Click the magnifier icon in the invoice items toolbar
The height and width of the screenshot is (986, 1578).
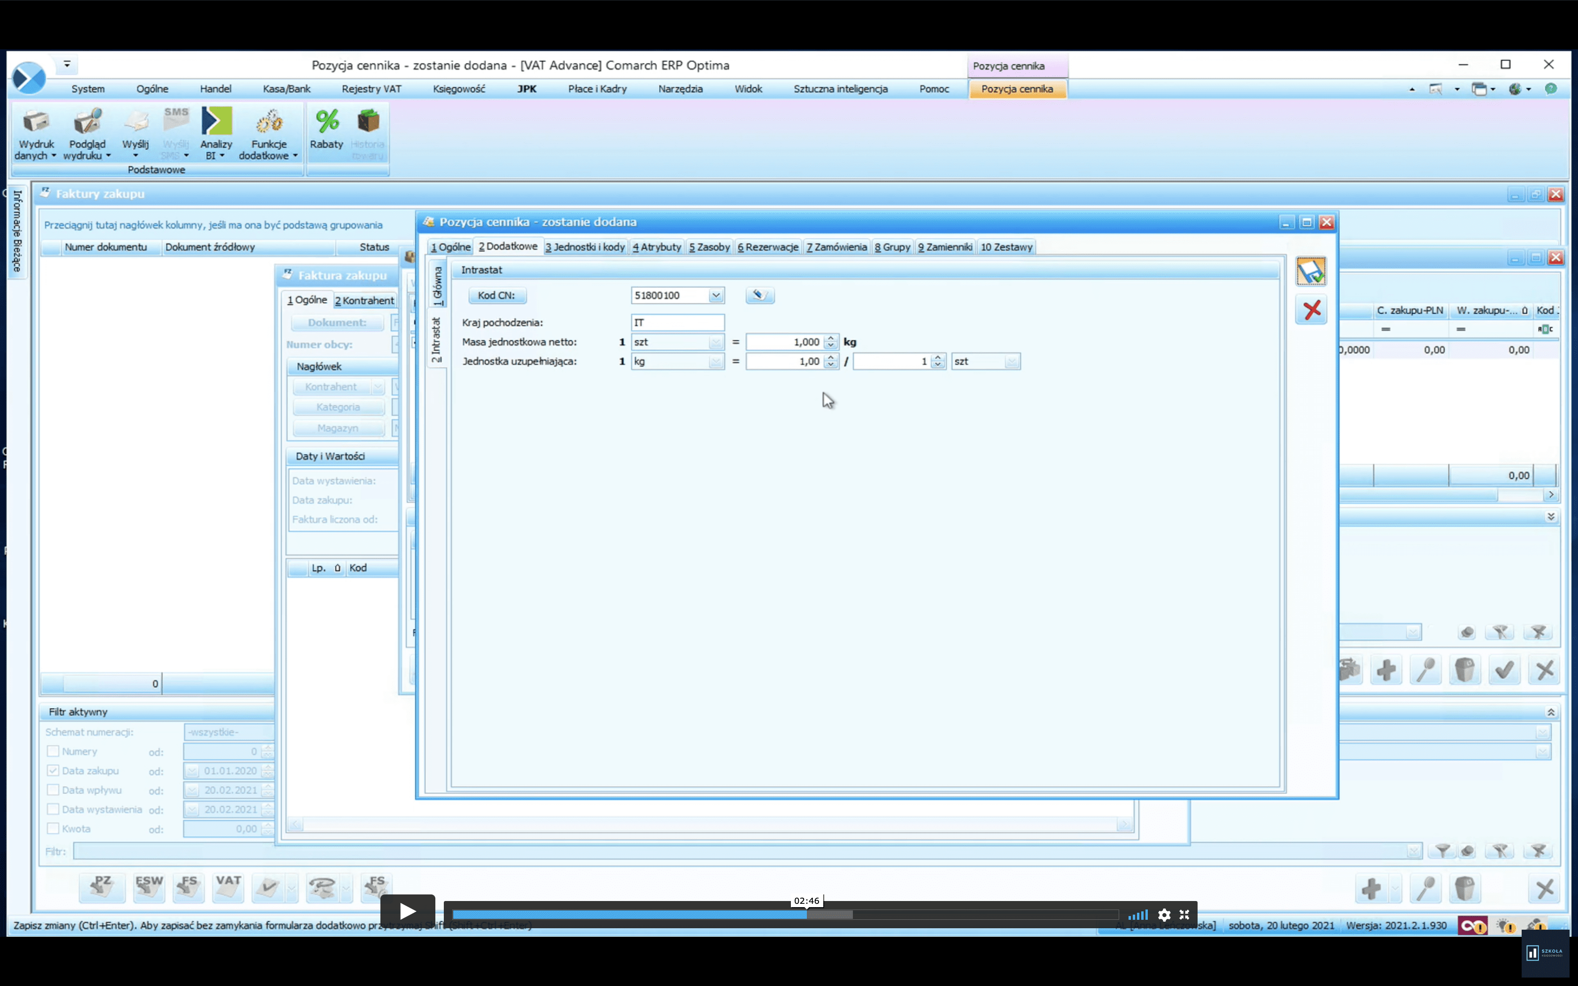[x=1425, y=670]
